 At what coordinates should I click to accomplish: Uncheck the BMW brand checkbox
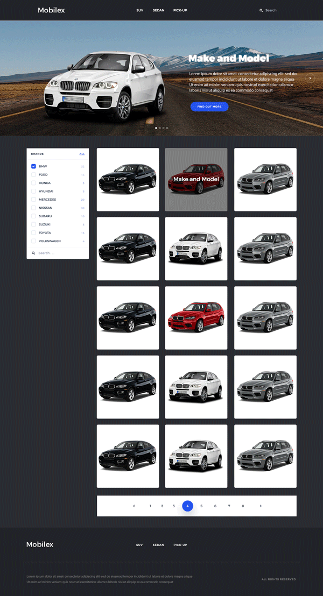[x=33, y=166]
